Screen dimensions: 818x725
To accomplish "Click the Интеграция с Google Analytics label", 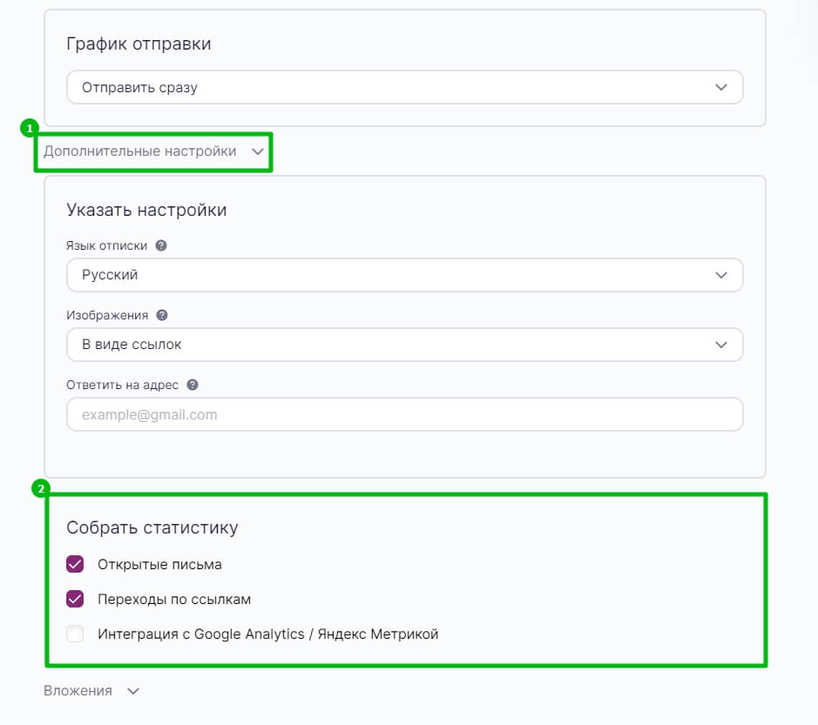I will click(x=268, y=634).
